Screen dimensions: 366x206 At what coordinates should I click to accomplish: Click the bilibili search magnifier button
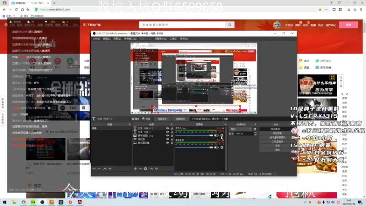pos(230,25)
